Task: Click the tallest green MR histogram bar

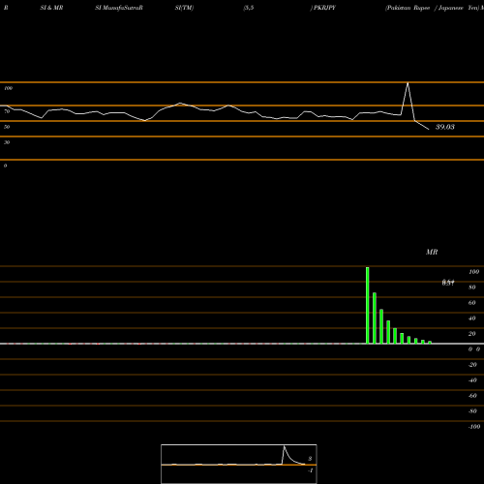Action: point(368,305)
